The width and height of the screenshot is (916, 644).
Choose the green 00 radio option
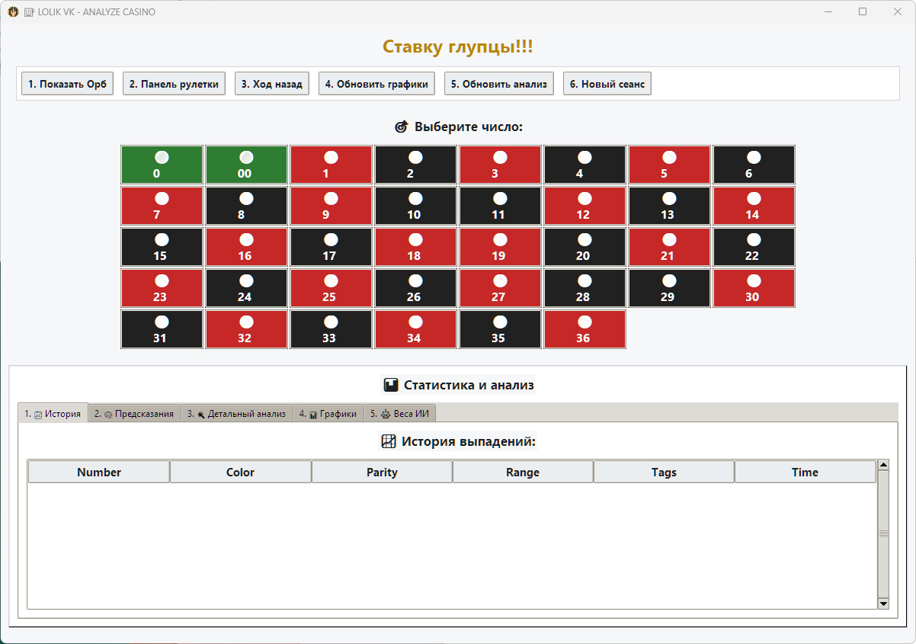[x=246, y=165]
